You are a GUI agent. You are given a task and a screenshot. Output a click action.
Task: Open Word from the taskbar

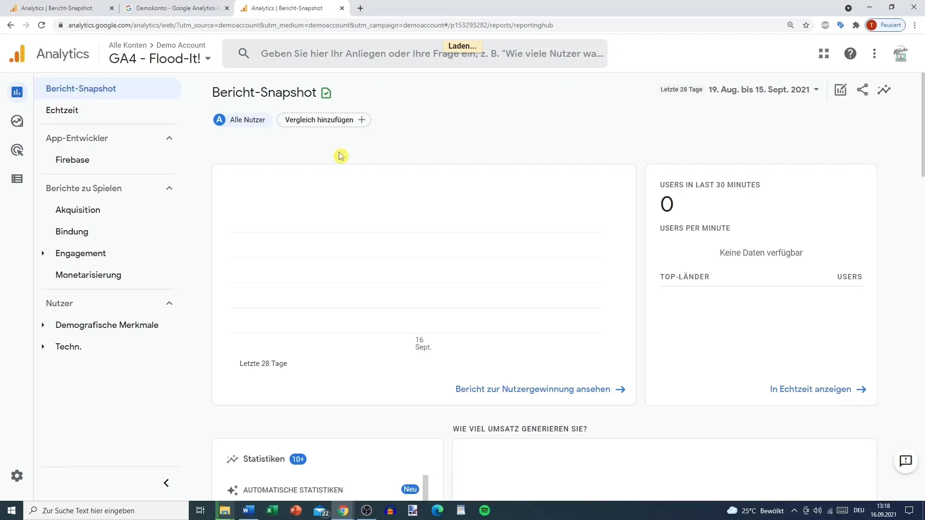[x=249, y=510]
